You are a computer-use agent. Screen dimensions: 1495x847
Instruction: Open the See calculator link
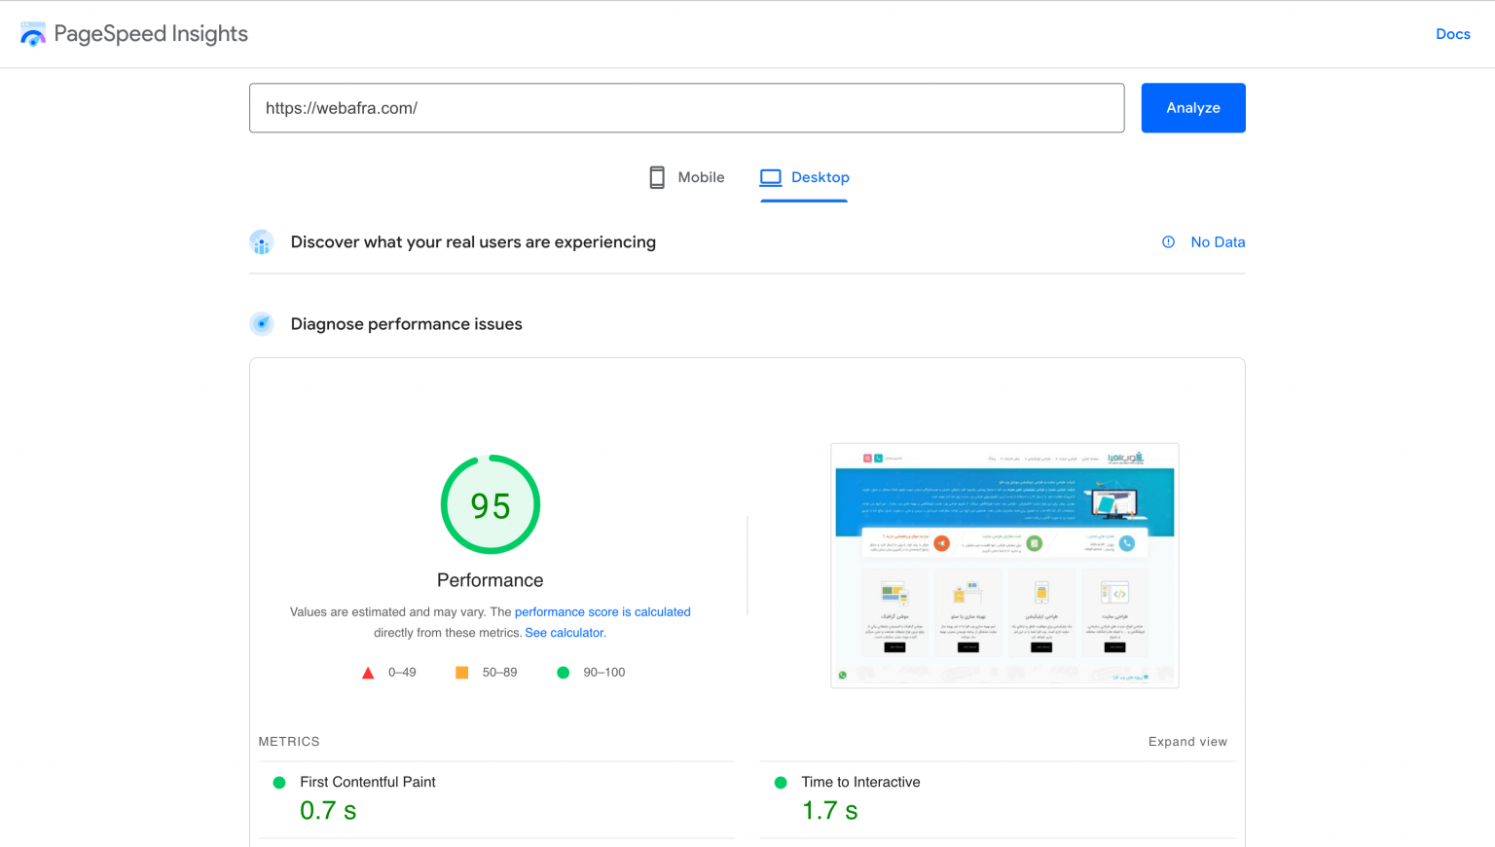click(564, 633)
